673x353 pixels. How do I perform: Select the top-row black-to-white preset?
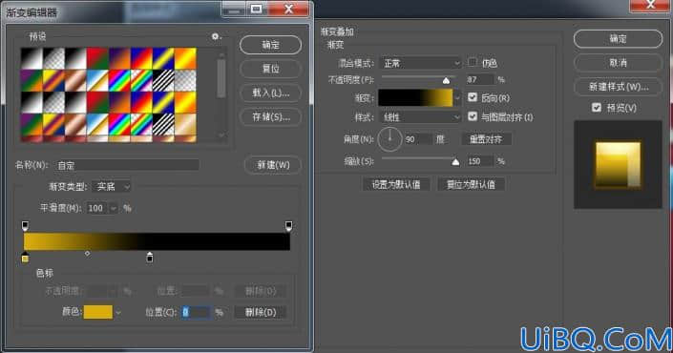click(x=32, y=58)
